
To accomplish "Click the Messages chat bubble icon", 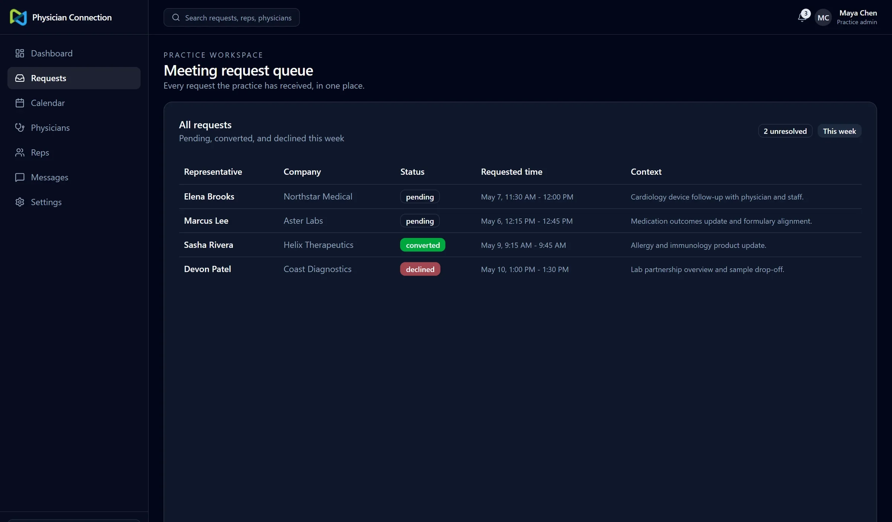I will coord(20,177).
